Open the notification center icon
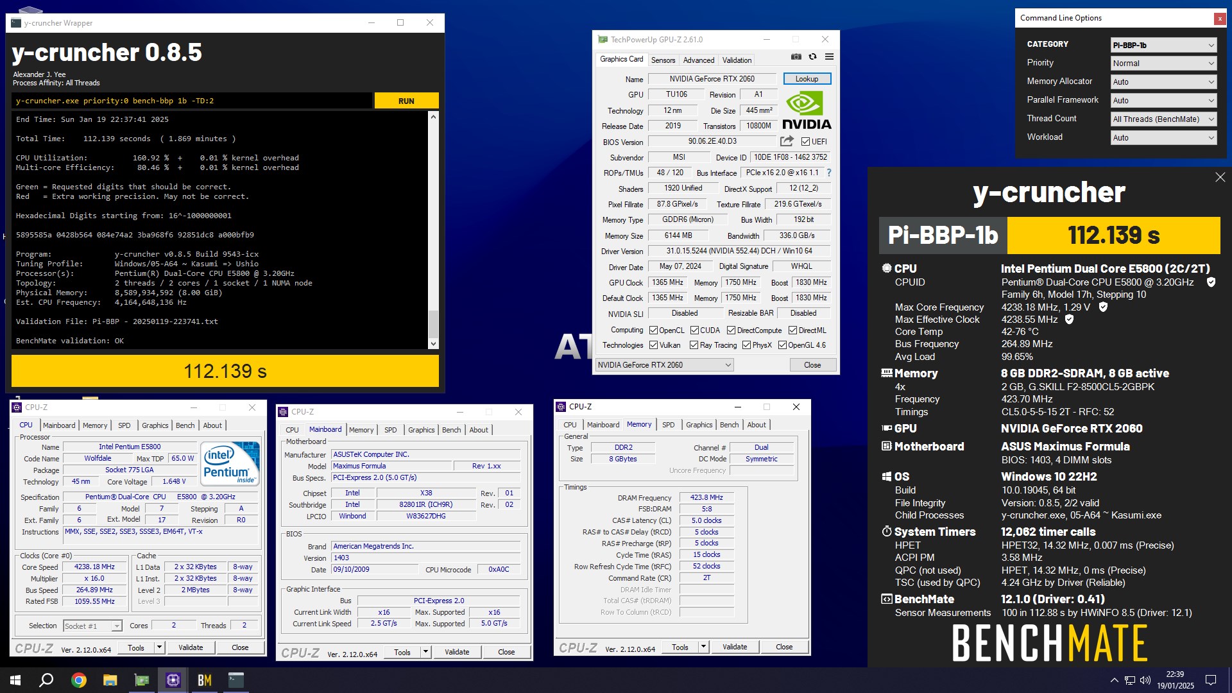Screen dimensions: 1232x693 tap(1211, 680)
